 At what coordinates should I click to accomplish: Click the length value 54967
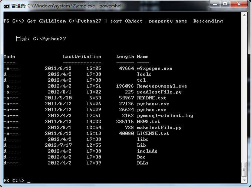[126, 98]
